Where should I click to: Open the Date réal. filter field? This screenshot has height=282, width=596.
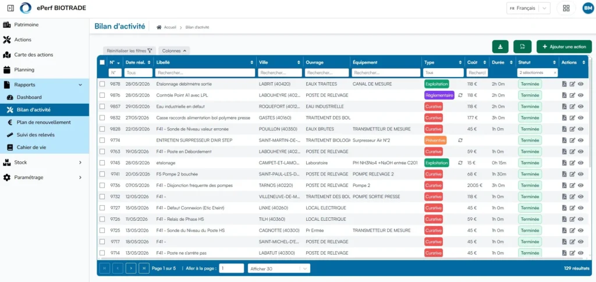click(139, 73)
